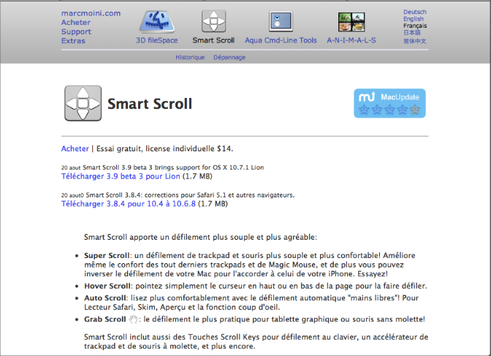
Task: Switch language to Deutsch
Action: pyautogui.click(x=415, y=12)
